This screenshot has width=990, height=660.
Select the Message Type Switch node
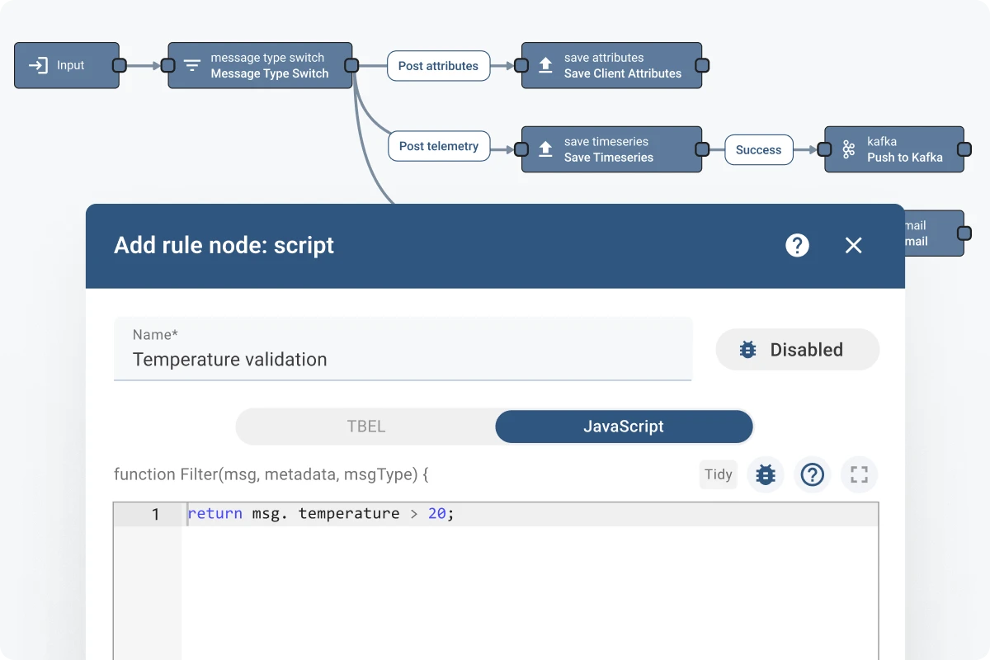pos(260,65)
